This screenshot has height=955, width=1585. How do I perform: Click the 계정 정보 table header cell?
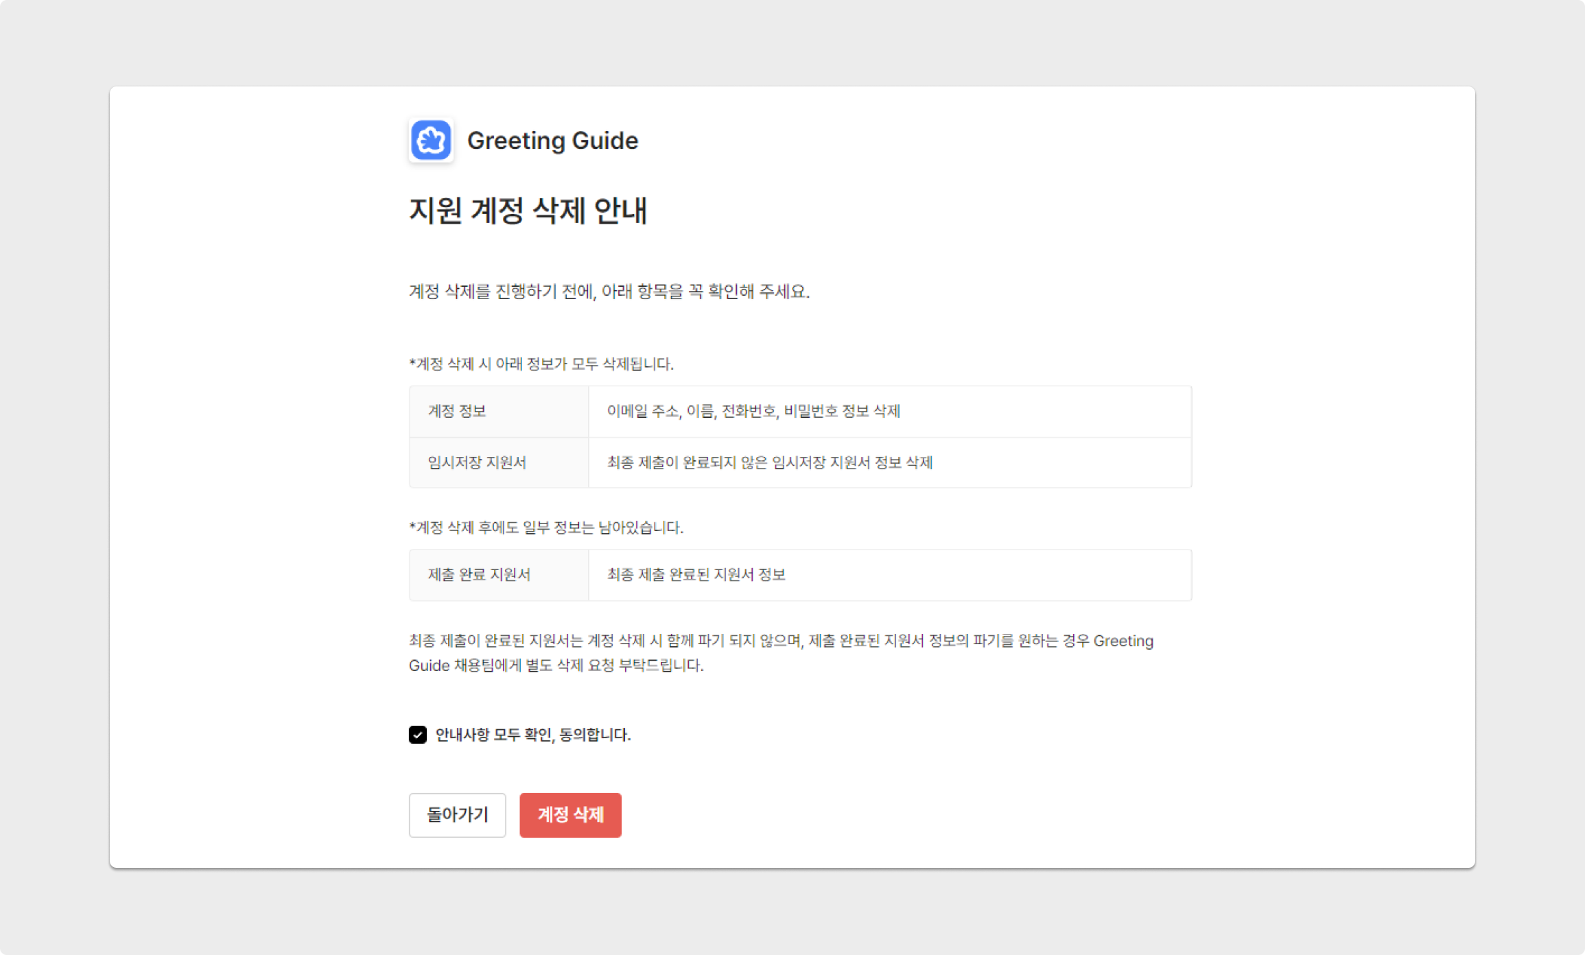tap(498, 411)
